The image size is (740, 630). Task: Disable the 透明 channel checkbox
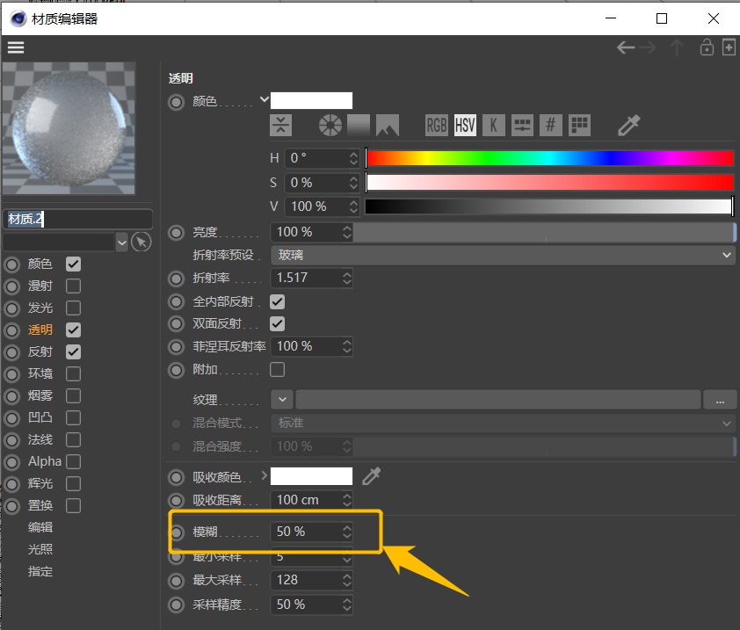[73, 329]
